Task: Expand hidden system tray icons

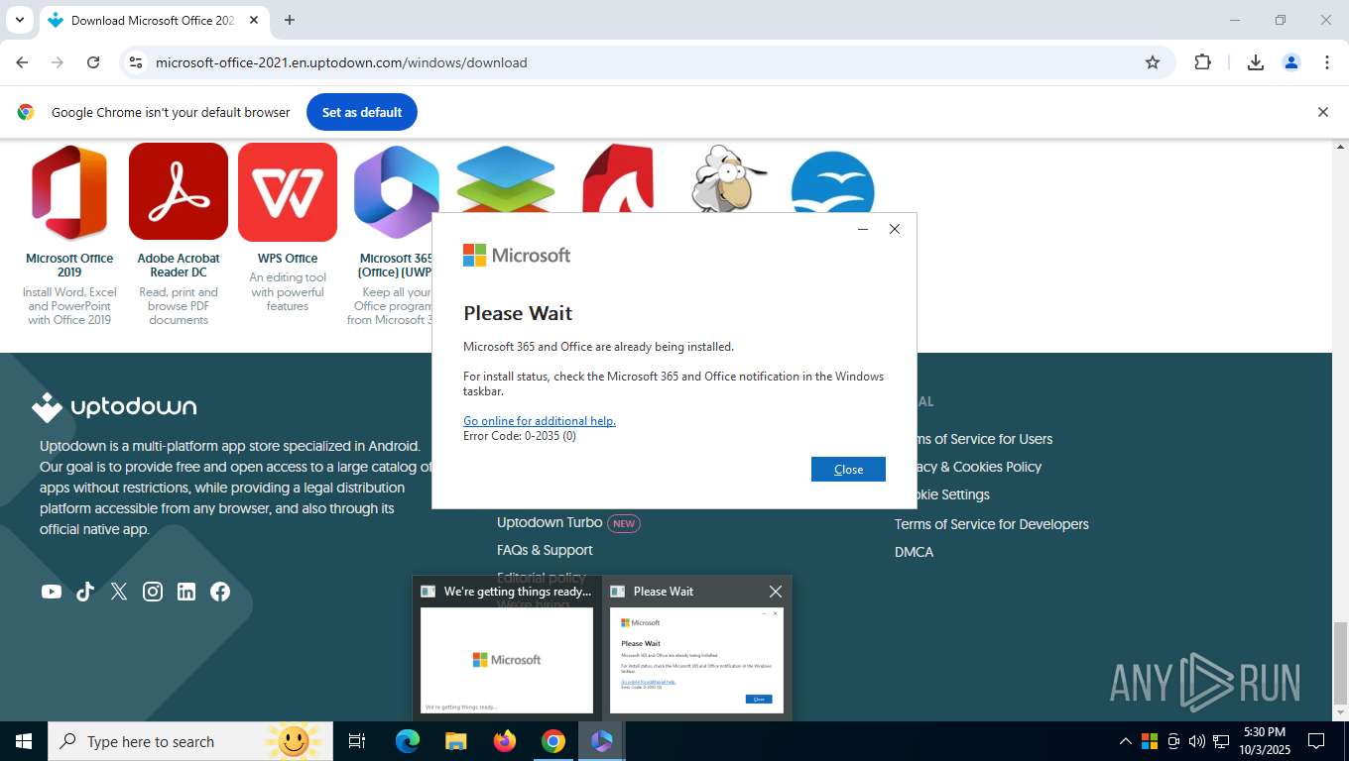Action: point(1126,741)
